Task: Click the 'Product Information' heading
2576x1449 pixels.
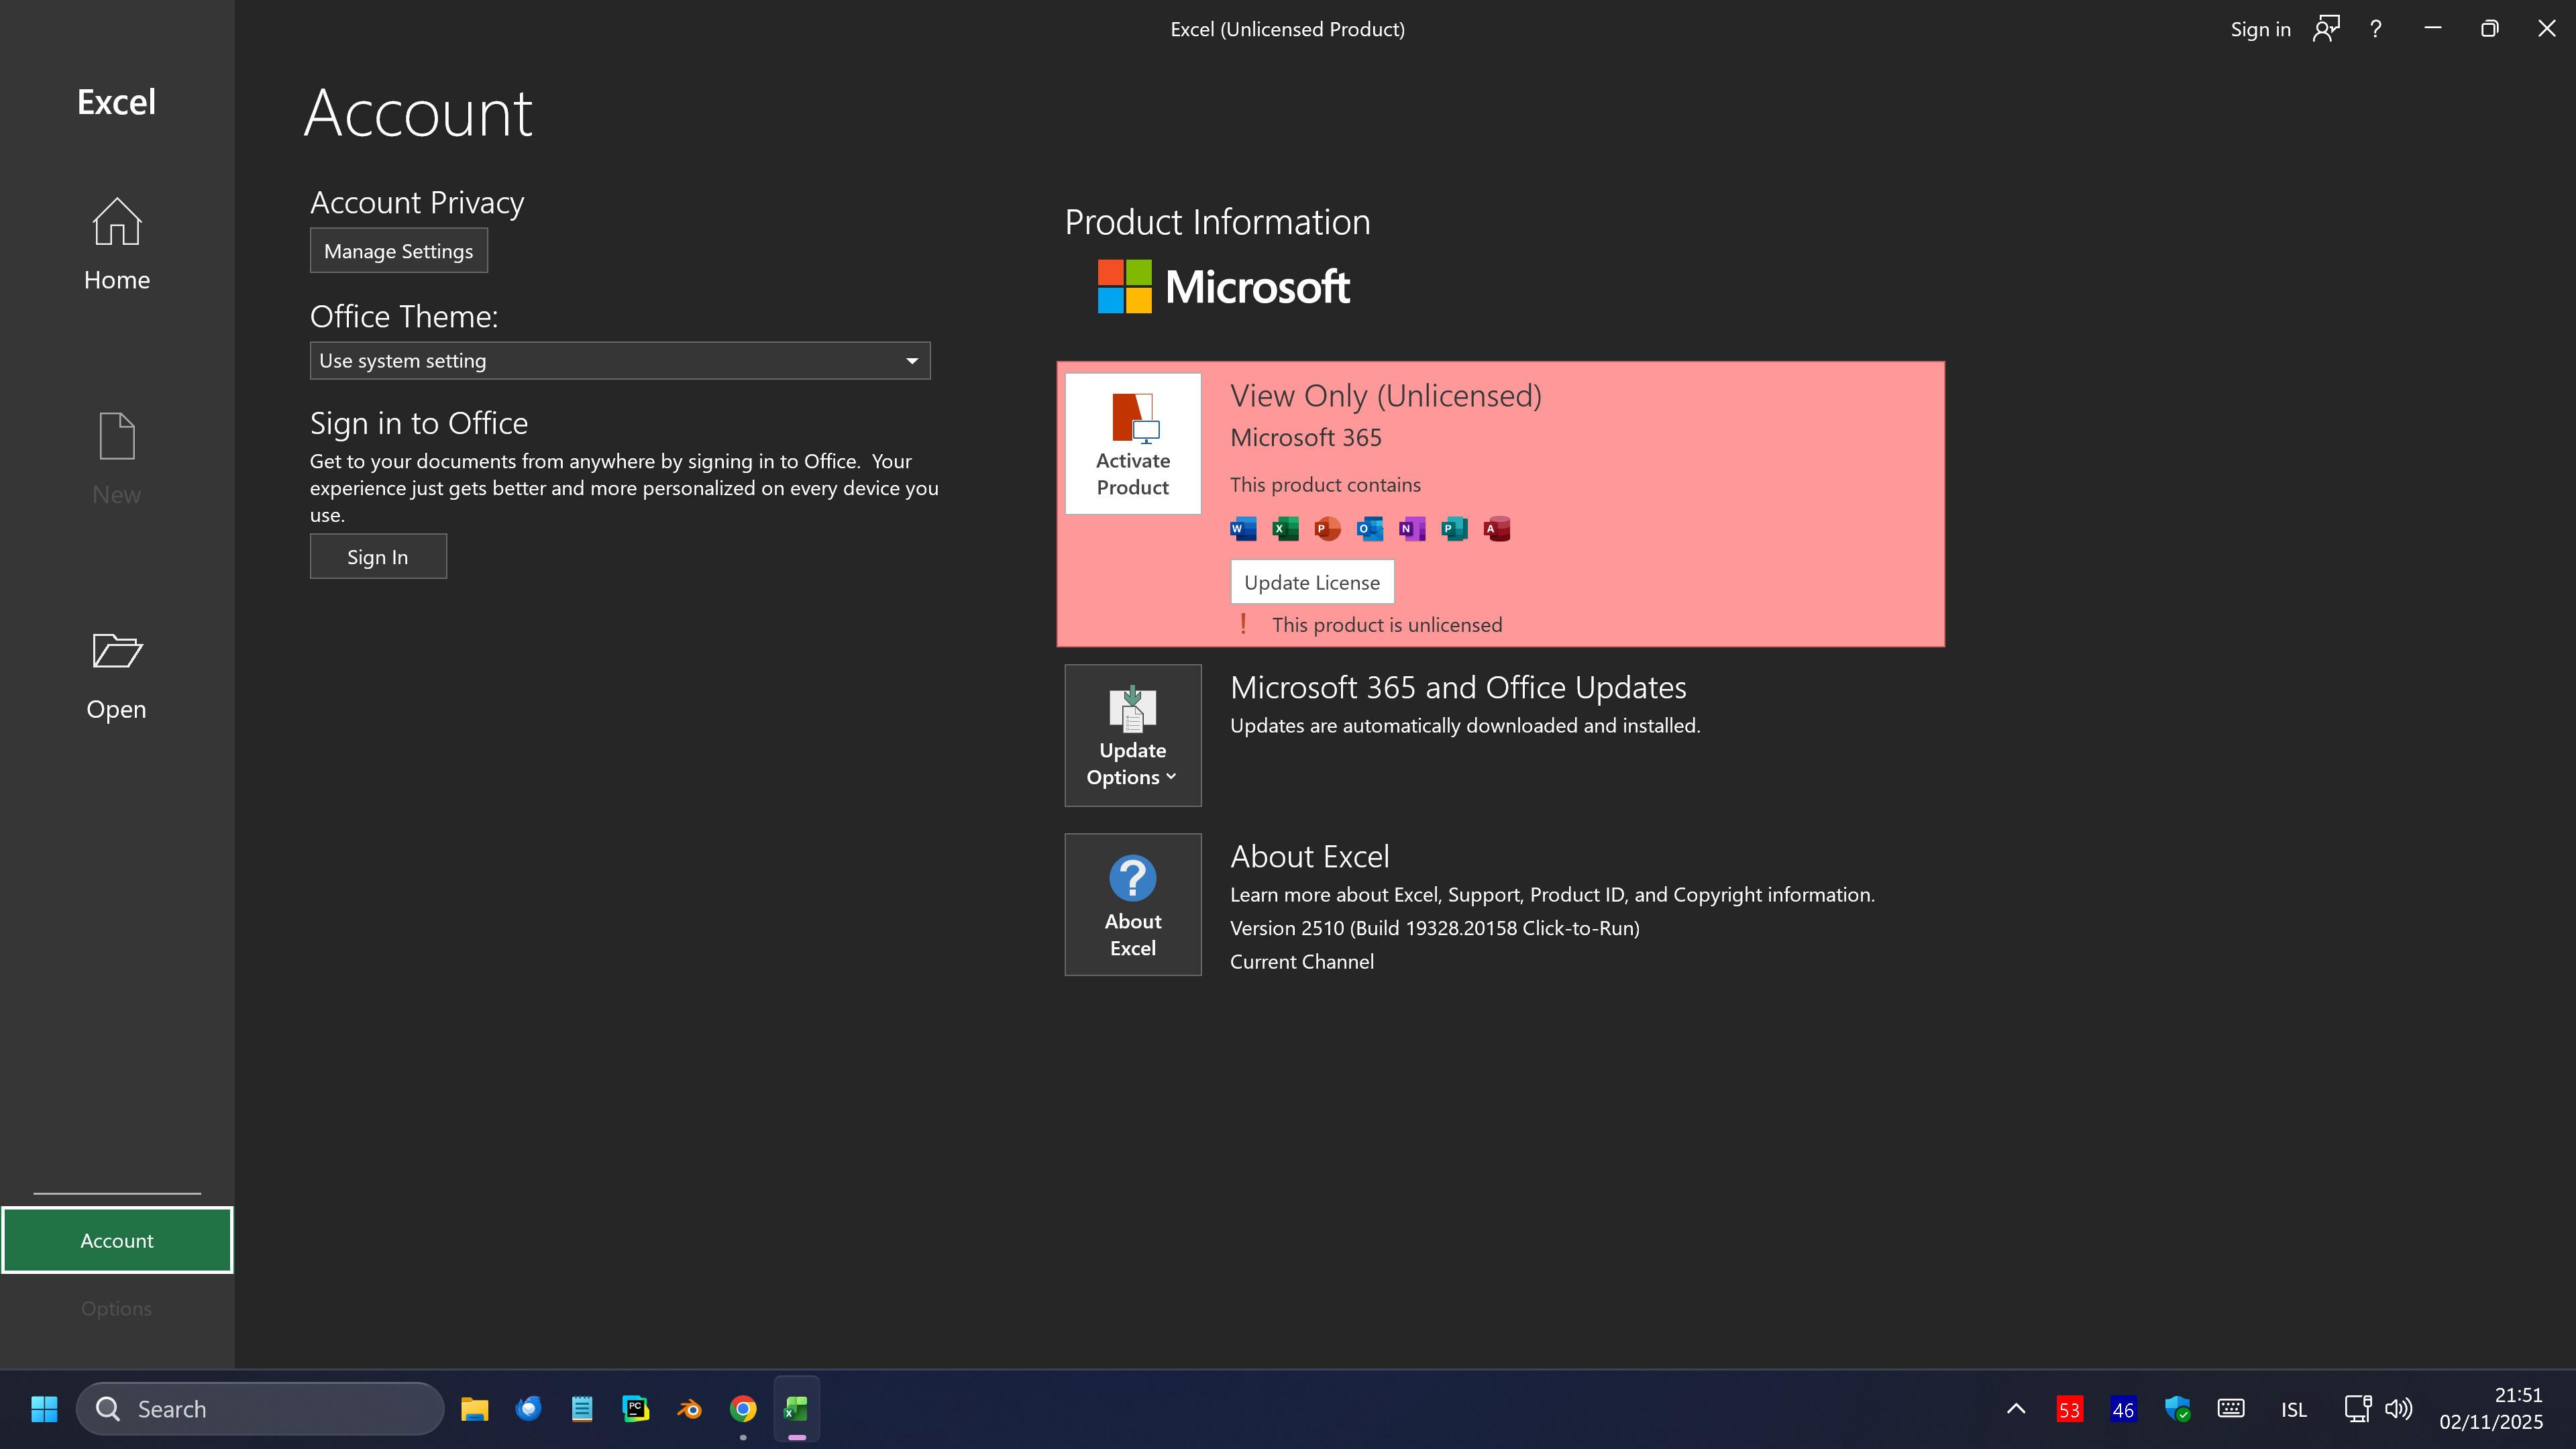Action: point(1217,222)
